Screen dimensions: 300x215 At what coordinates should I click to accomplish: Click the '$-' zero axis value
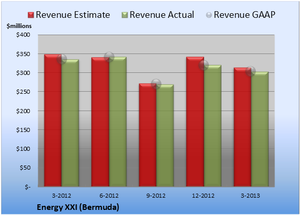pos(28,186)
